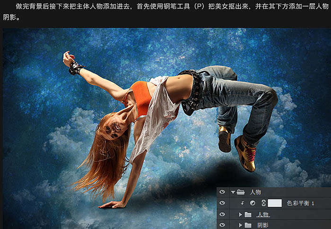This screenshot has height=229, width=331.
Task: Expand the underlined 人物 subgroup
Action: point(240,214)
